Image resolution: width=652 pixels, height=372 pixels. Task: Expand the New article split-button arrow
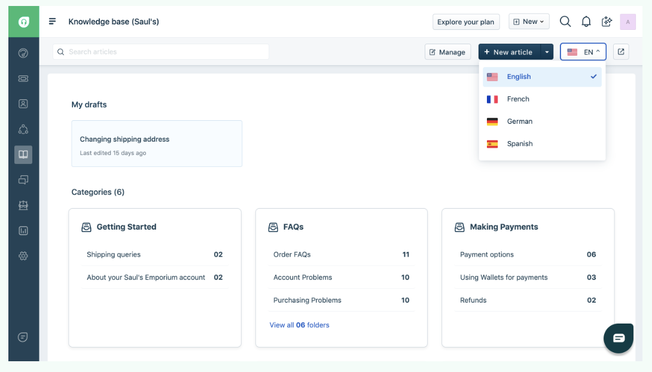pyautogui.click(x=547, y=51)
